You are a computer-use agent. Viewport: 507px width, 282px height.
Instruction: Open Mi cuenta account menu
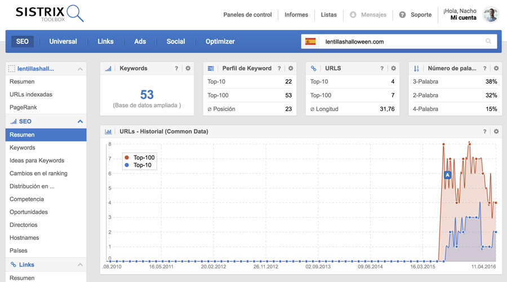click(x=464, y=18)
